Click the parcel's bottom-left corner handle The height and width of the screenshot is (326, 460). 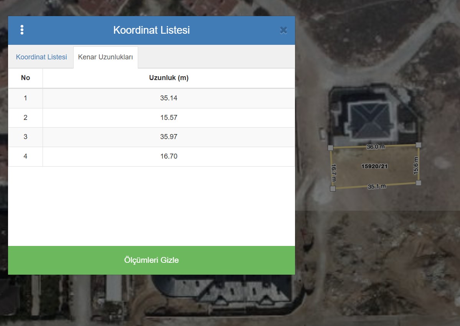(x=333, y=188)
